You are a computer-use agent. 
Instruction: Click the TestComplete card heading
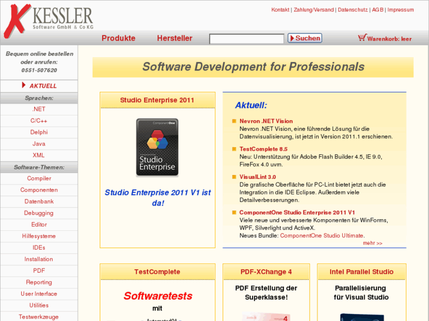pyautogui.click(x=157, y=272)
